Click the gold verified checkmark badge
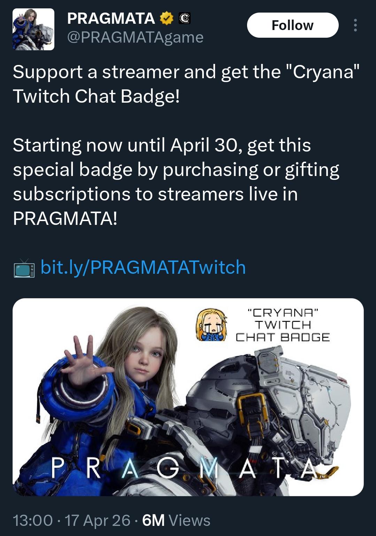Viewport: 376px width, 536px height. coord(167,19)
